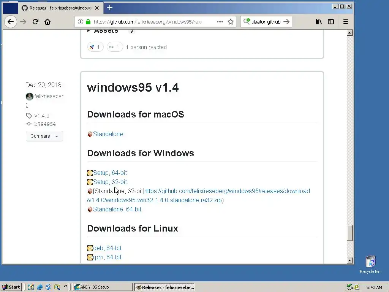Open page actions three-dot menu

click(x=220, y=22)
